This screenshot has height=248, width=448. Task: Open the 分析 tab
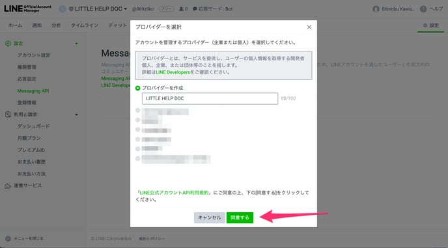(x=56, y=25)
